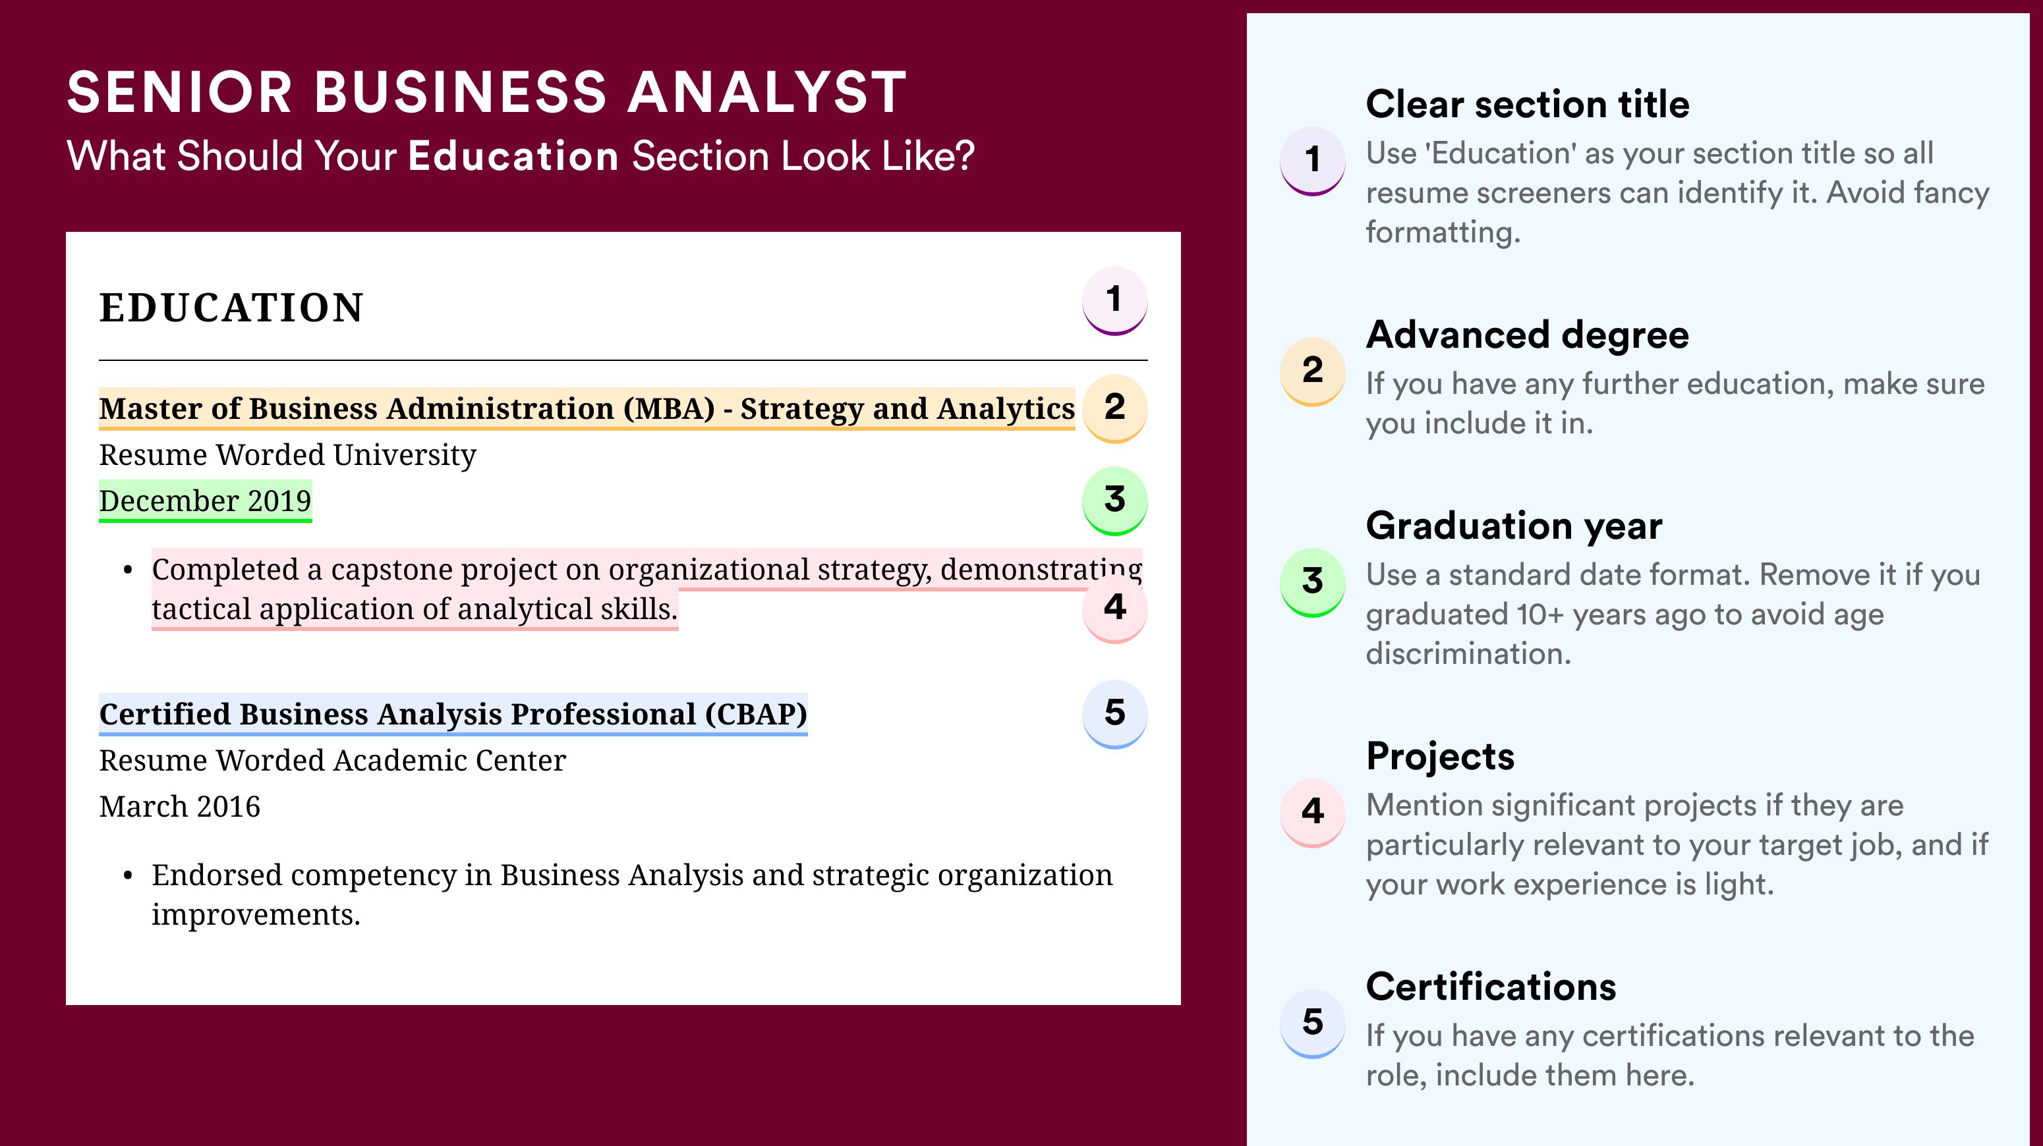This screenshot has width=2043, height=1146.
Task: Click the orange badge 2 beside MBA degree
Action: [1114, 408]
